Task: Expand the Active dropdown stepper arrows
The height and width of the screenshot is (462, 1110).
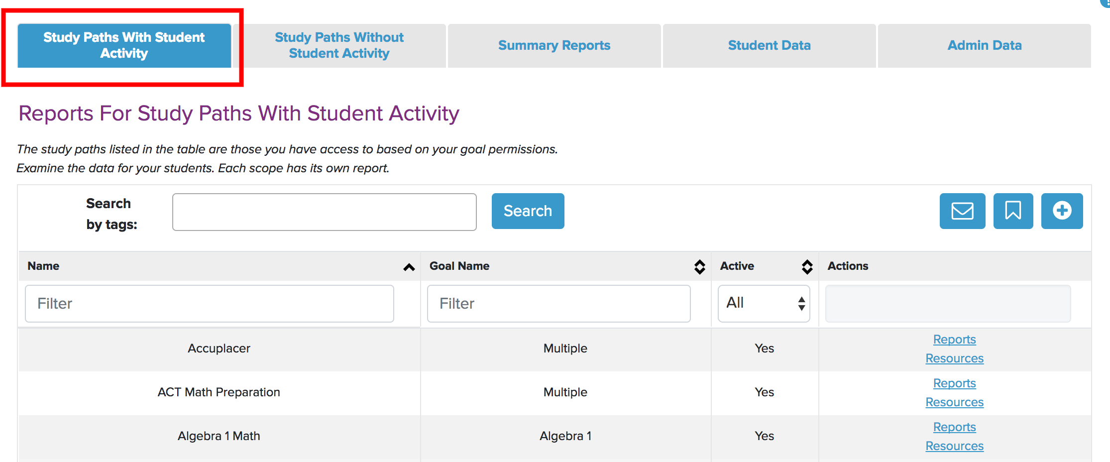Action: [x=802, y=303]
